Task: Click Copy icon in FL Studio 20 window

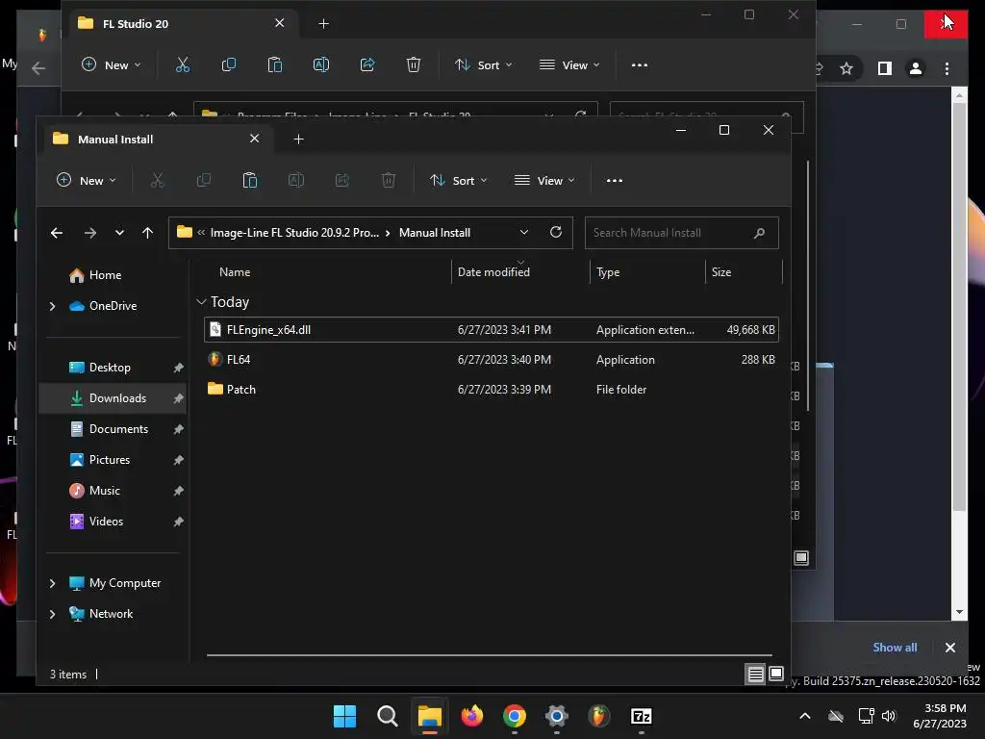Action: 229,64
